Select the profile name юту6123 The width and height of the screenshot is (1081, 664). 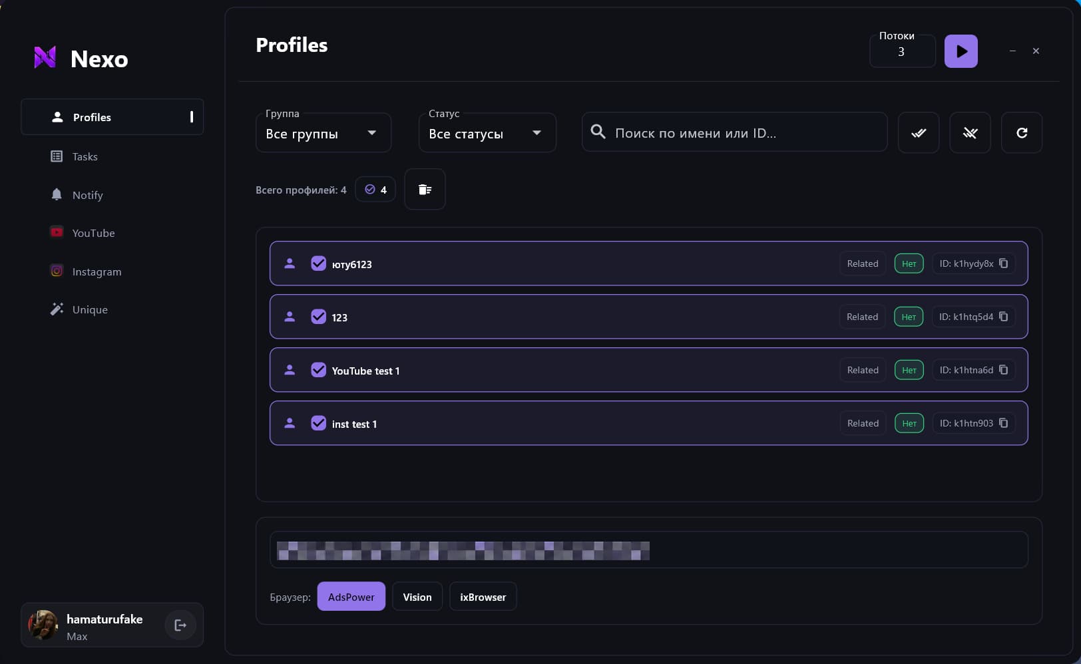(x=351, y=264)
